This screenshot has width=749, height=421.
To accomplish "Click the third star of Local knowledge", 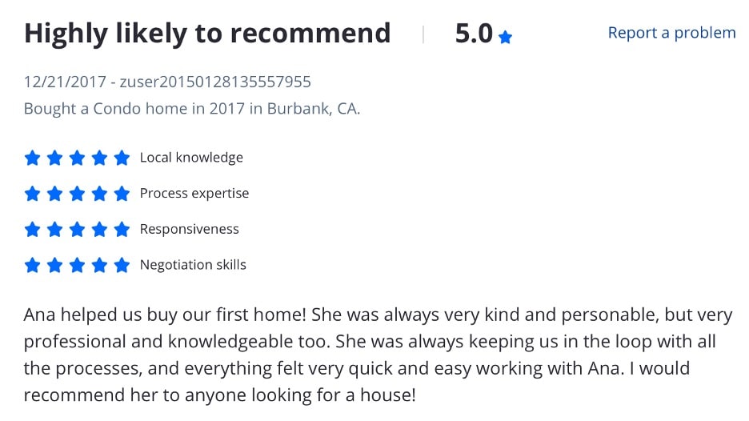I will [x=77, y=158].
